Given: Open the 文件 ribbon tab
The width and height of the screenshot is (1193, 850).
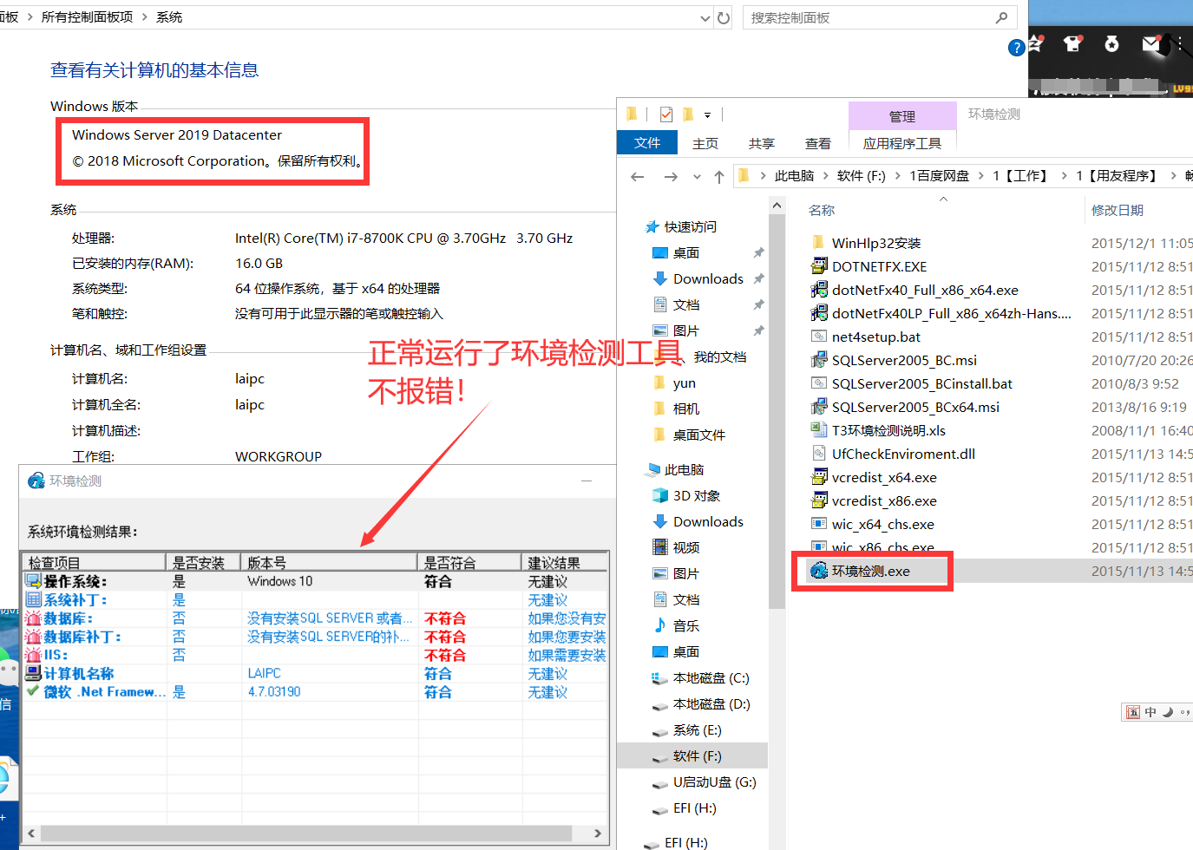Looking at the screenshot, I should coord(647,142).
